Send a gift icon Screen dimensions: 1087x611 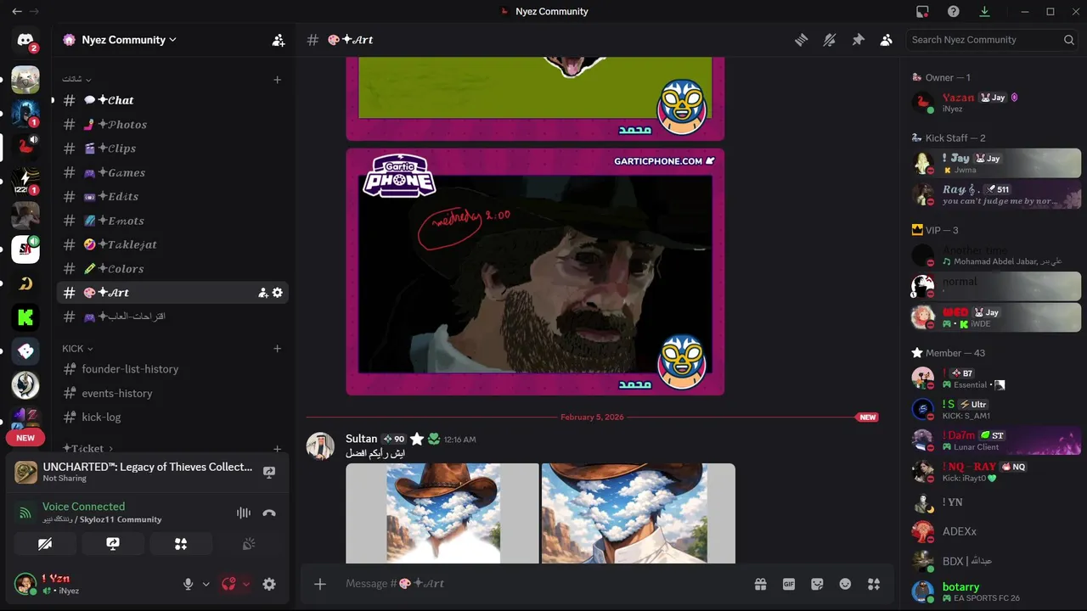[x=760, y=584]
